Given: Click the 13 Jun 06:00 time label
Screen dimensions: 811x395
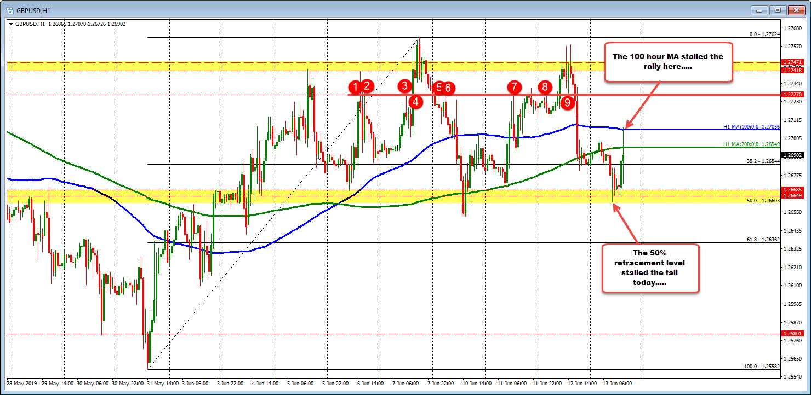Looking at the screenshot, I should tap(619, 384).
